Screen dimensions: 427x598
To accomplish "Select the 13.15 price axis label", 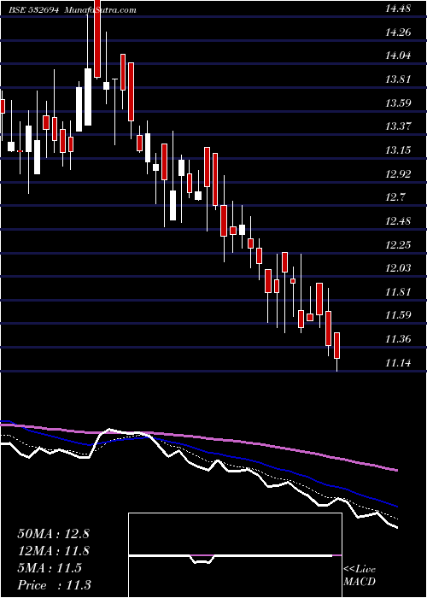I will click(x=398, y=150).
